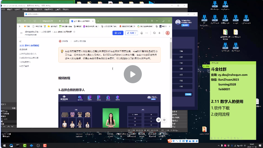Select outline item '1.选择合适的数字人'

[28, 54]
